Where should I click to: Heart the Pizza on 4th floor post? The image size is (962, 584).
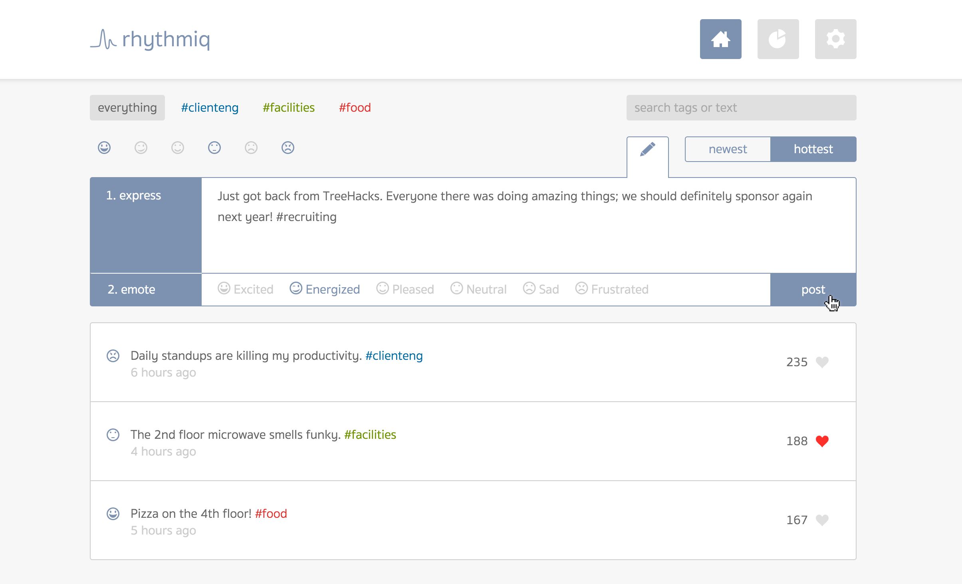click(822, 520)
